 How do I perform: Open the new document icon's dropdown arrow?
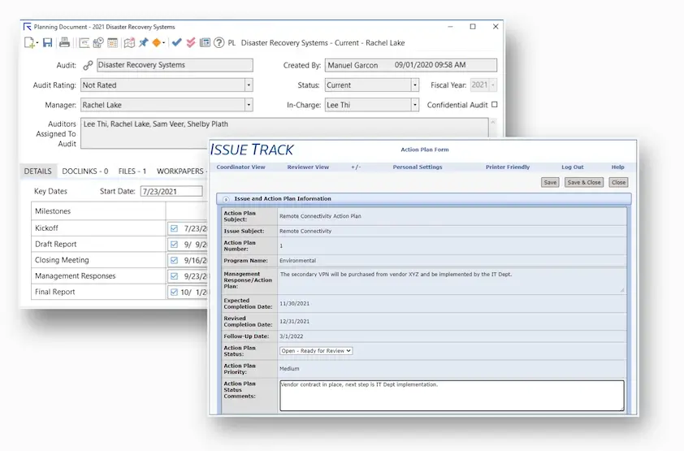[37, 43]
